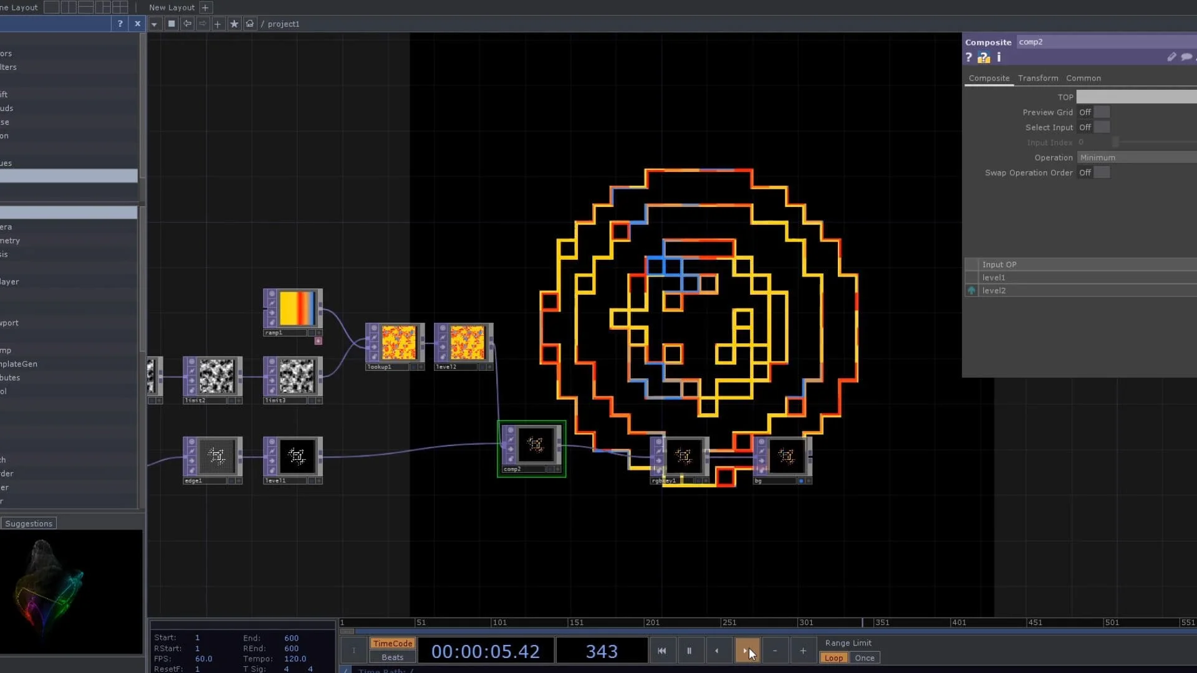Click the bookmark star icon

point(234,24)
